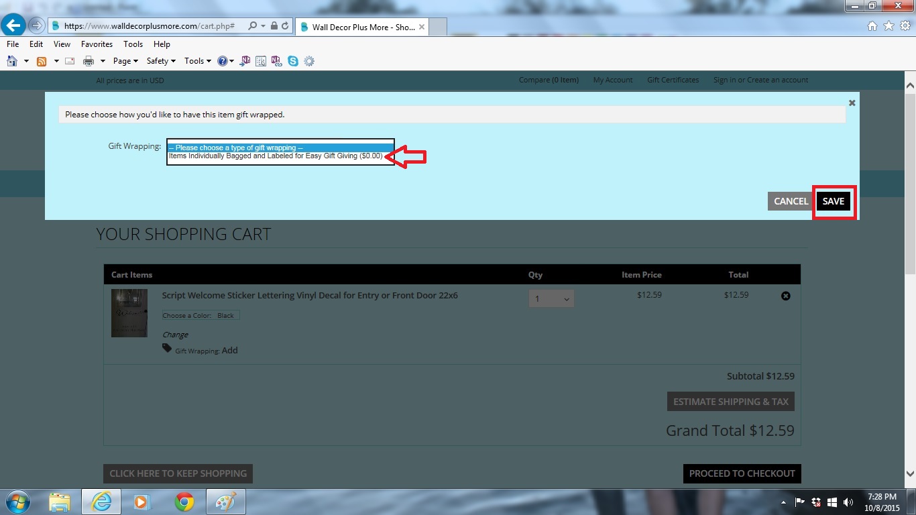The width and height of the screenshot is (916, 515).
Task: Open the quantity dropdown in cart
Action: (551, 299)
